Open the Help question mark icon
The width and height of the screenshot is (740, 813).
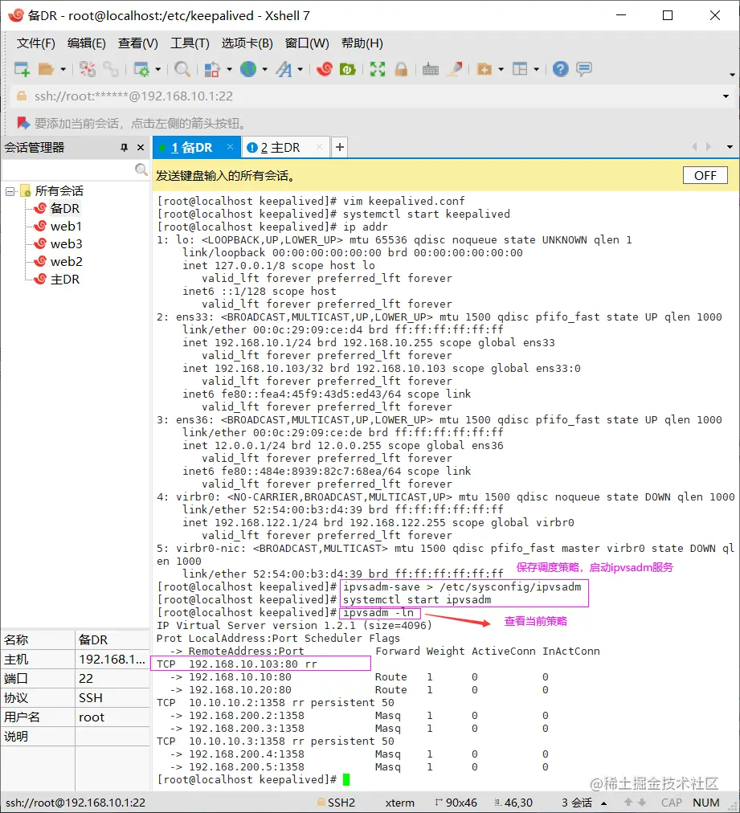pyautogui.click(x=561, y=69)
